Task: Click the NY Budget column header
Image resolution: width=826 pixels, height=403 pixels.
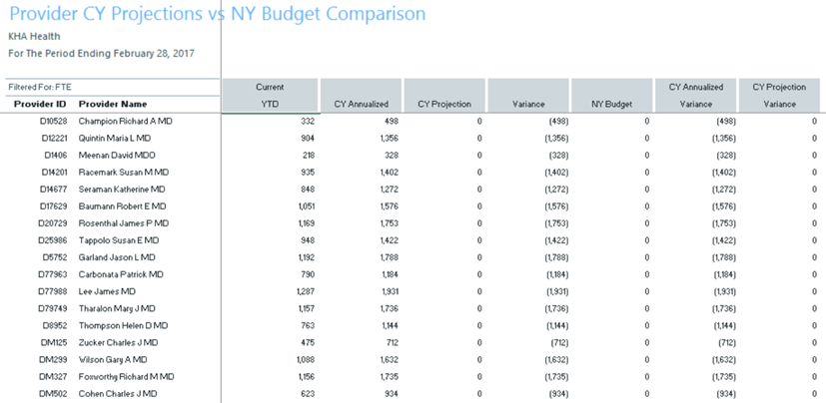Action: pos(611,104)
